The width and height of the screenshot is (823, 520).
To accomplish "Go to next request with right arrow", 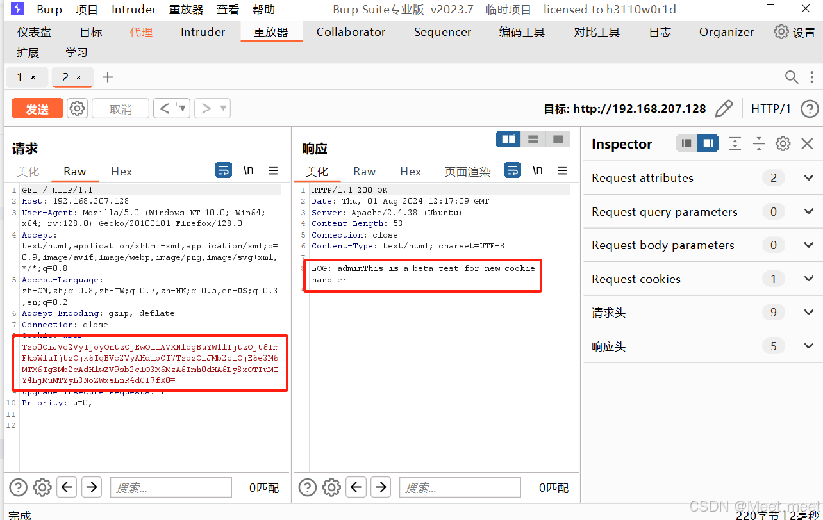I will 206,108.
